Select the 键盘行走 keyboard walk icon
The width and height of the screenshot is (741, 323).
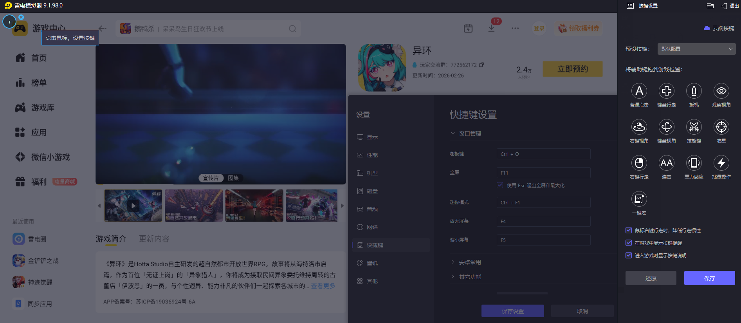coord(667,91)
